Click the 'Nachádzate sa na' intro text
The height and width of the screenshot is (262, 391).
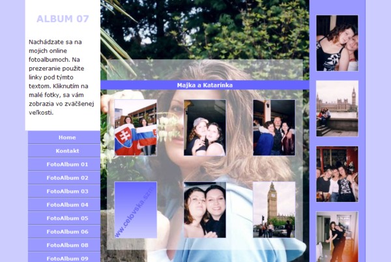click(61, 77)
